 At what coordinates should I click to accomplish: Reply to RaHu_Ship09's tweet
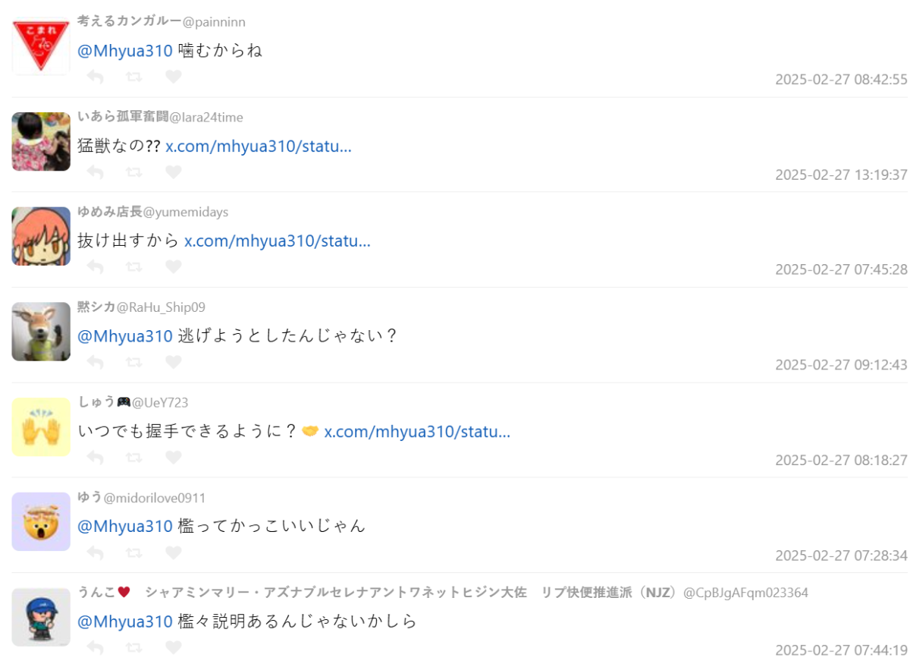pyautogui.click(x=95, y=362)
